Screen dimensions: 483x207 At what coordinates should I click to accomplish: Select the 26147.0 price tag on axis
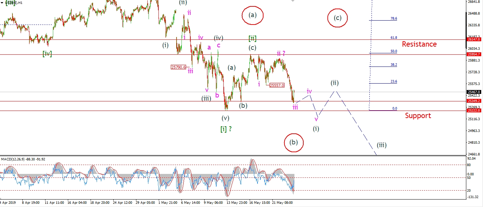point(474,39)
